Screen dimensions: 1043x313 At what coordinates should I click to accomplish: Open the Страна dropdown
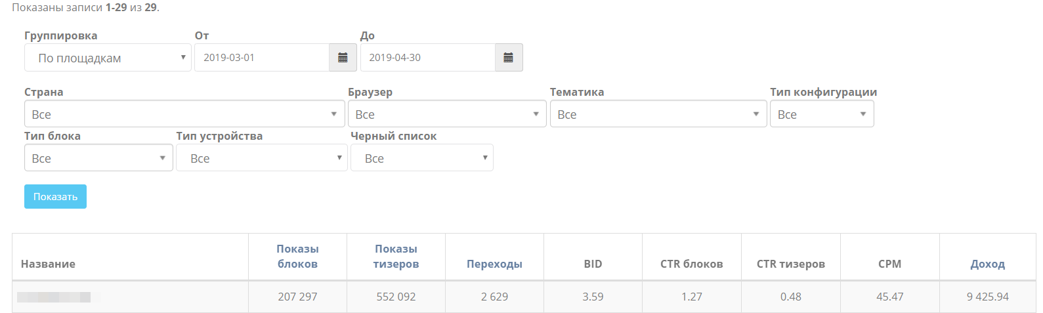click(x=184, y=114)
